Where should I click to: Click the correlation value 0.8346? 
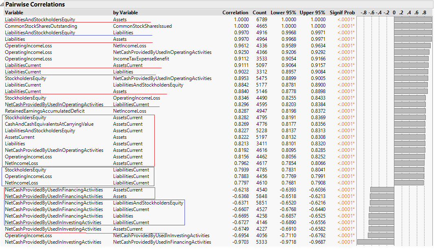(241, 98)
